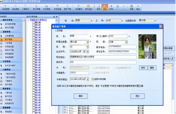The image size is (176, 114).
Task: Click the highlighted 修改 toolbar icon
Action: tap(105, 7)
